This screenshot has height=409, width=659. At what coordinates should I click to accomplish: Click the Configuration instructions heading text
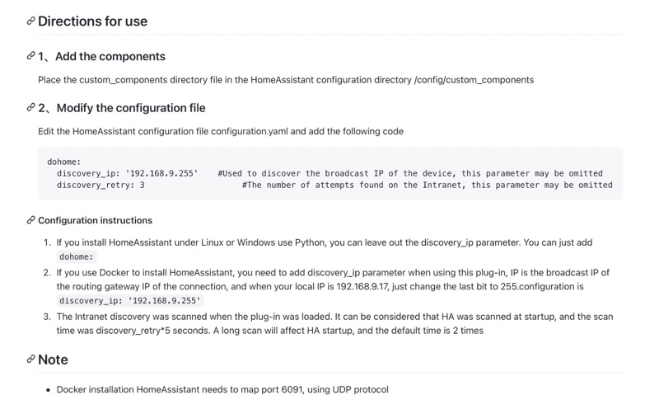(95, 220)
